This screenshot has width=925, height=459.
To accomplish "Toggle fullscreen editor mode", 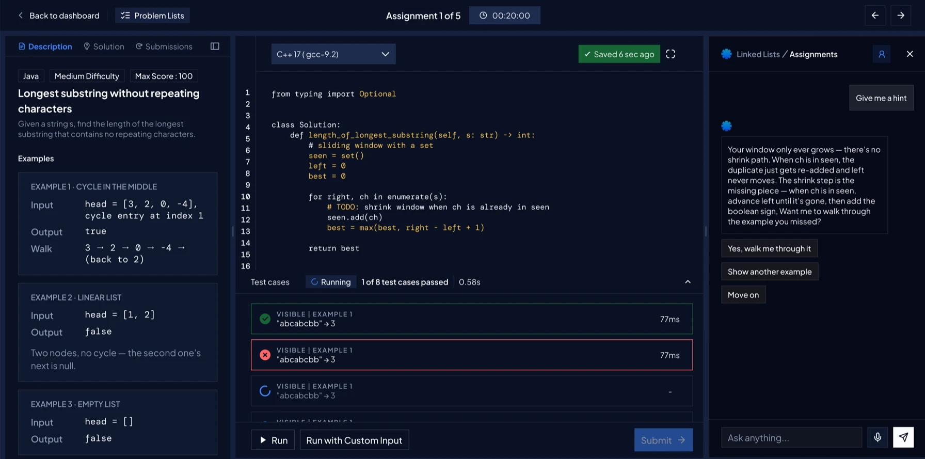I will pos(671,54).
